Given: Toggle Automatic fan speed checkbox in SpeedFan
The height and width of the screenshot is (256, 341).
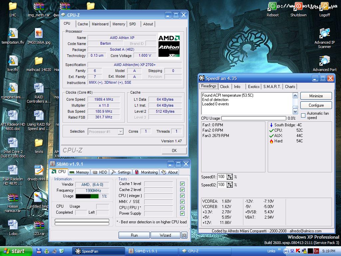Looking at the screenshot, I should click(303, 115).
